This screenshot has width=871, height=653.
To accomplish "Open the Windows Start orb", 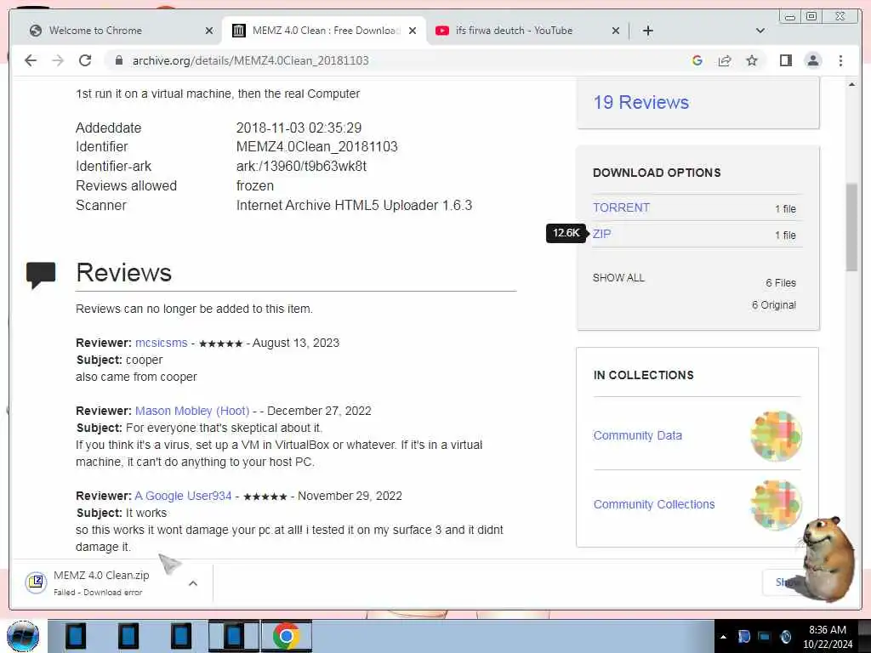I will click(x=23, y=636).
